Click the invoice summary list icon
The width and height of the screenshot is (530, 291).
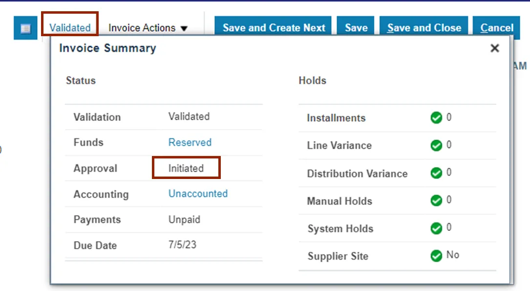[25, 28]
